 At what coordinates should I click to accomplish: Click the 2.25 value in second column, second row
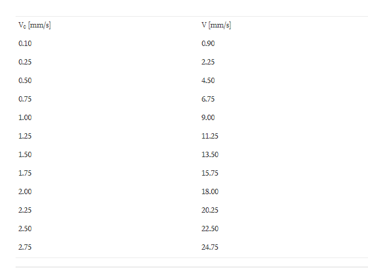coord(208,62)
